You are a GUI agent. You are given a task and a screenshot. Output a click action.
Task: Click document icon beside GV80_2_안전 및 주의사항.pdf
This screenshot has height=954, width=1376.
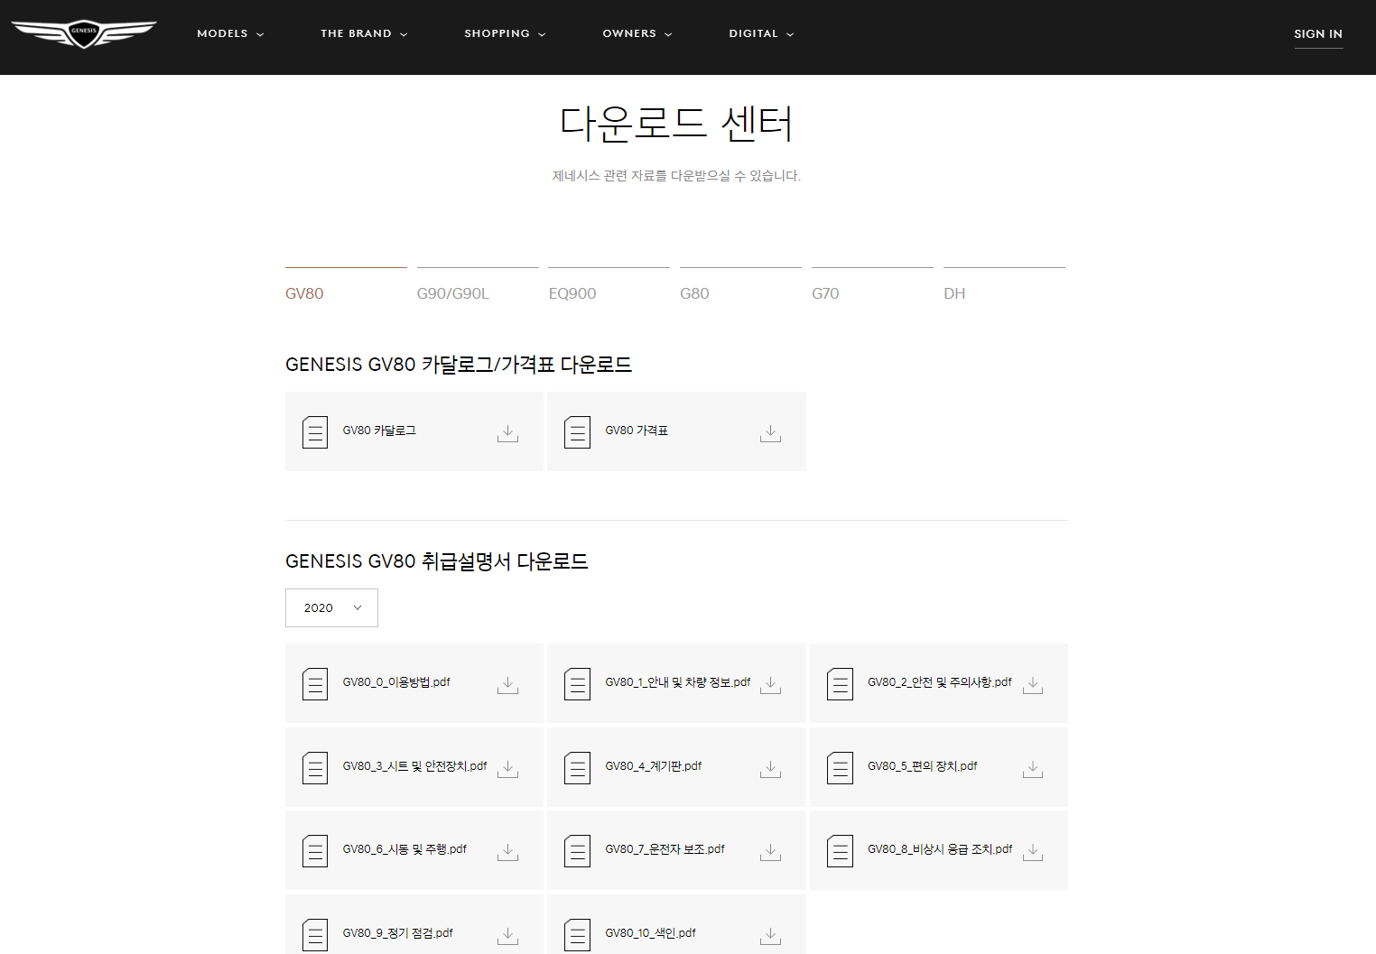click(x=840, y=684)
